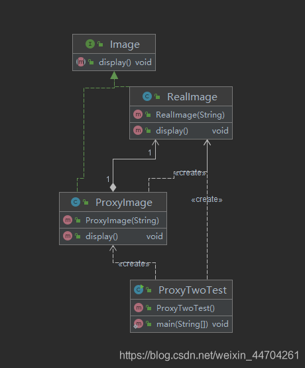Select the ProxyImage class node title
This screenshot has height=368, width=305.
pyautogui.click(x=124, y=203)
